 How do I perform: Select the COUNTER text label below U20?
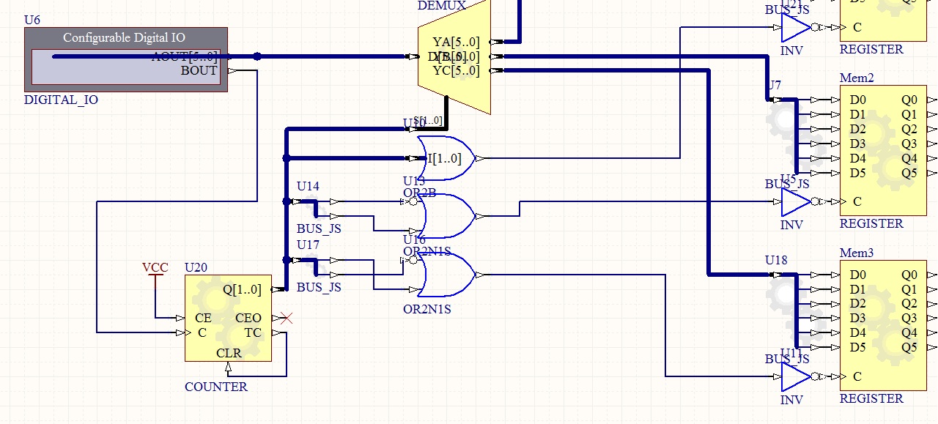[215, 387]
